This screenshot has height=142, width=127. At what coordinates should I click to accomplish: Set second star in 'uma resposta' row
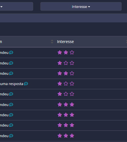pos(66,84)
